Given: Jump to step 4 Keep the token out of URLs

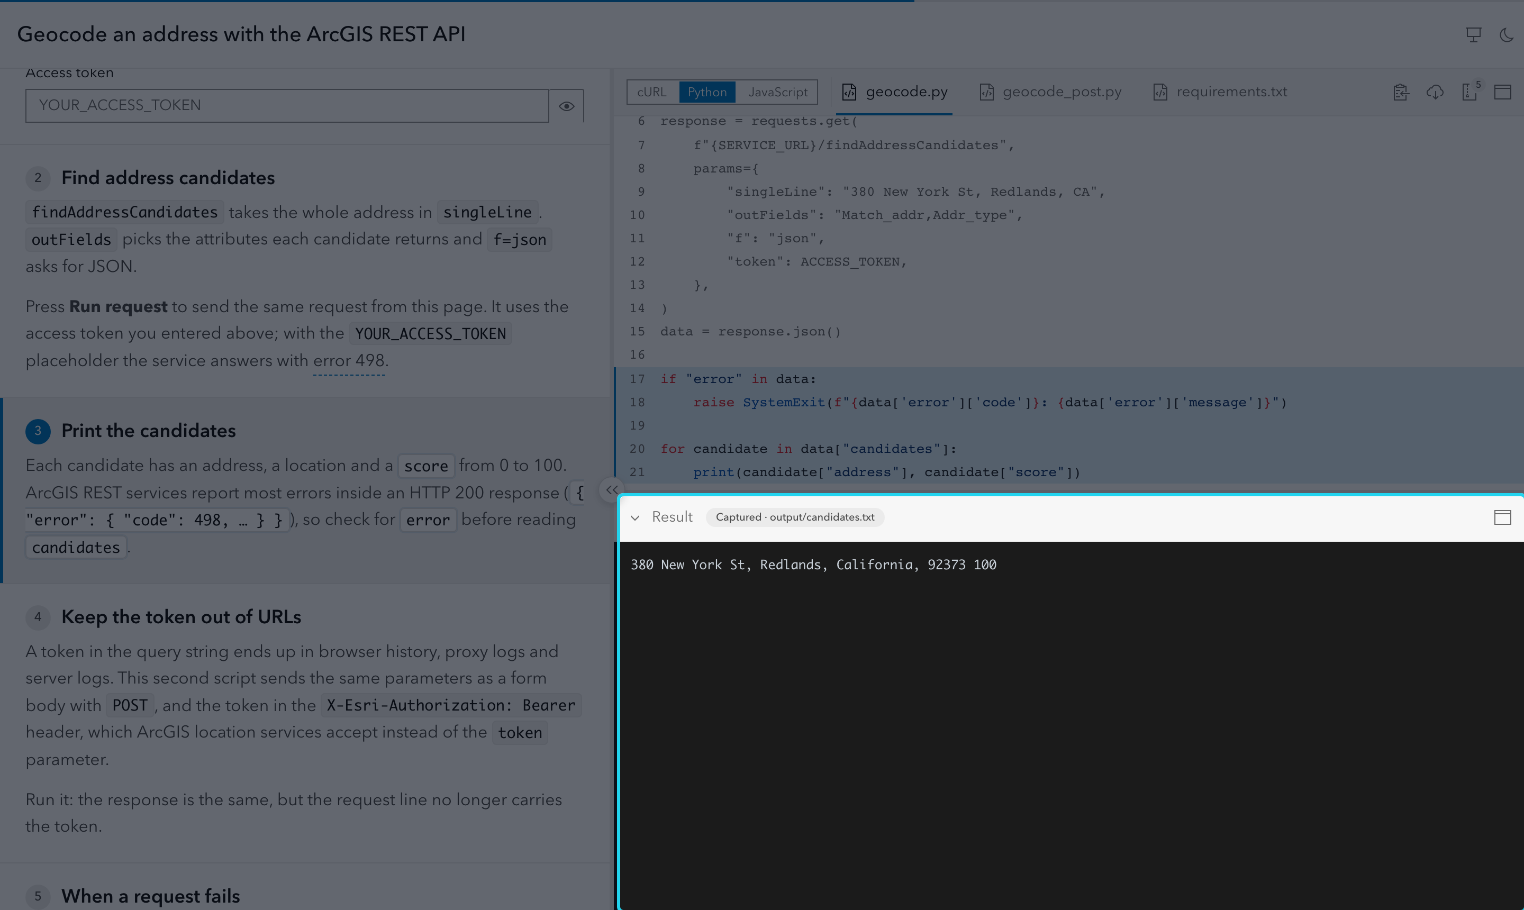Looking at the screenshot, I should point(181,617).
